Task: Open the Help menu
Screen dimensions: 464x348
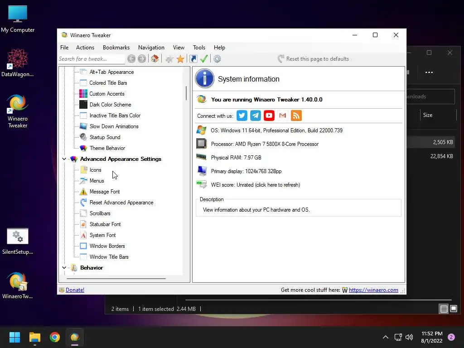Action: tap(220, 47)
